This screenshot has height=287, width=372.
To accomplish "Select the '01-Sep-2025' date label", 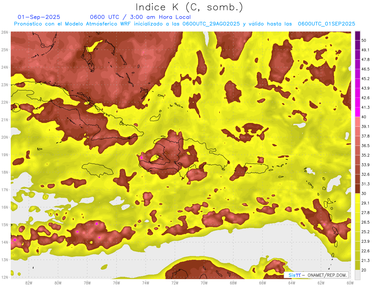I will [x=39, y=17].
